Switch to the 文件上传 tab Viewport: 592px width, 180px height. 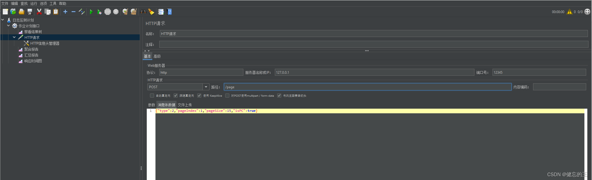pyautogui.click(x=185, y=105)
